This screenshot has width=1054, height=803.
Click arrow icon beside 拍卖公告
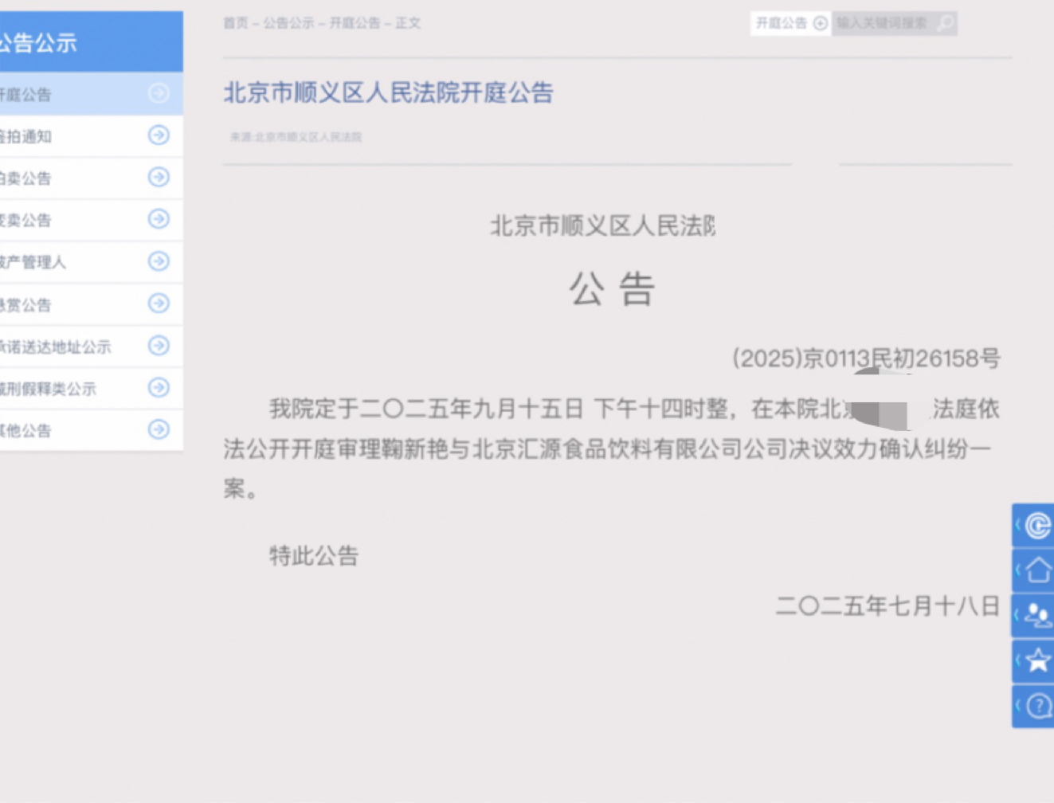coord(159,177)
